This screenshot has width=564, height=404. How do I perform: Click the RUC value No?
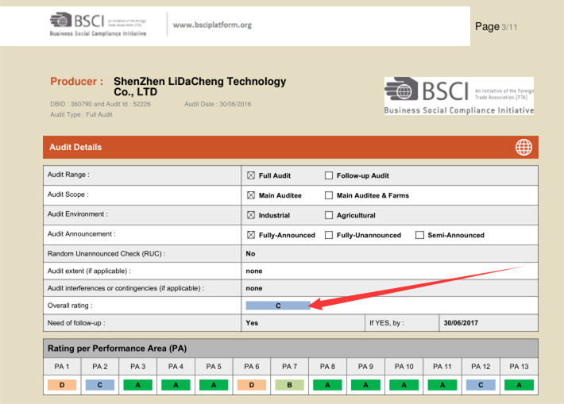click(250, 254)
